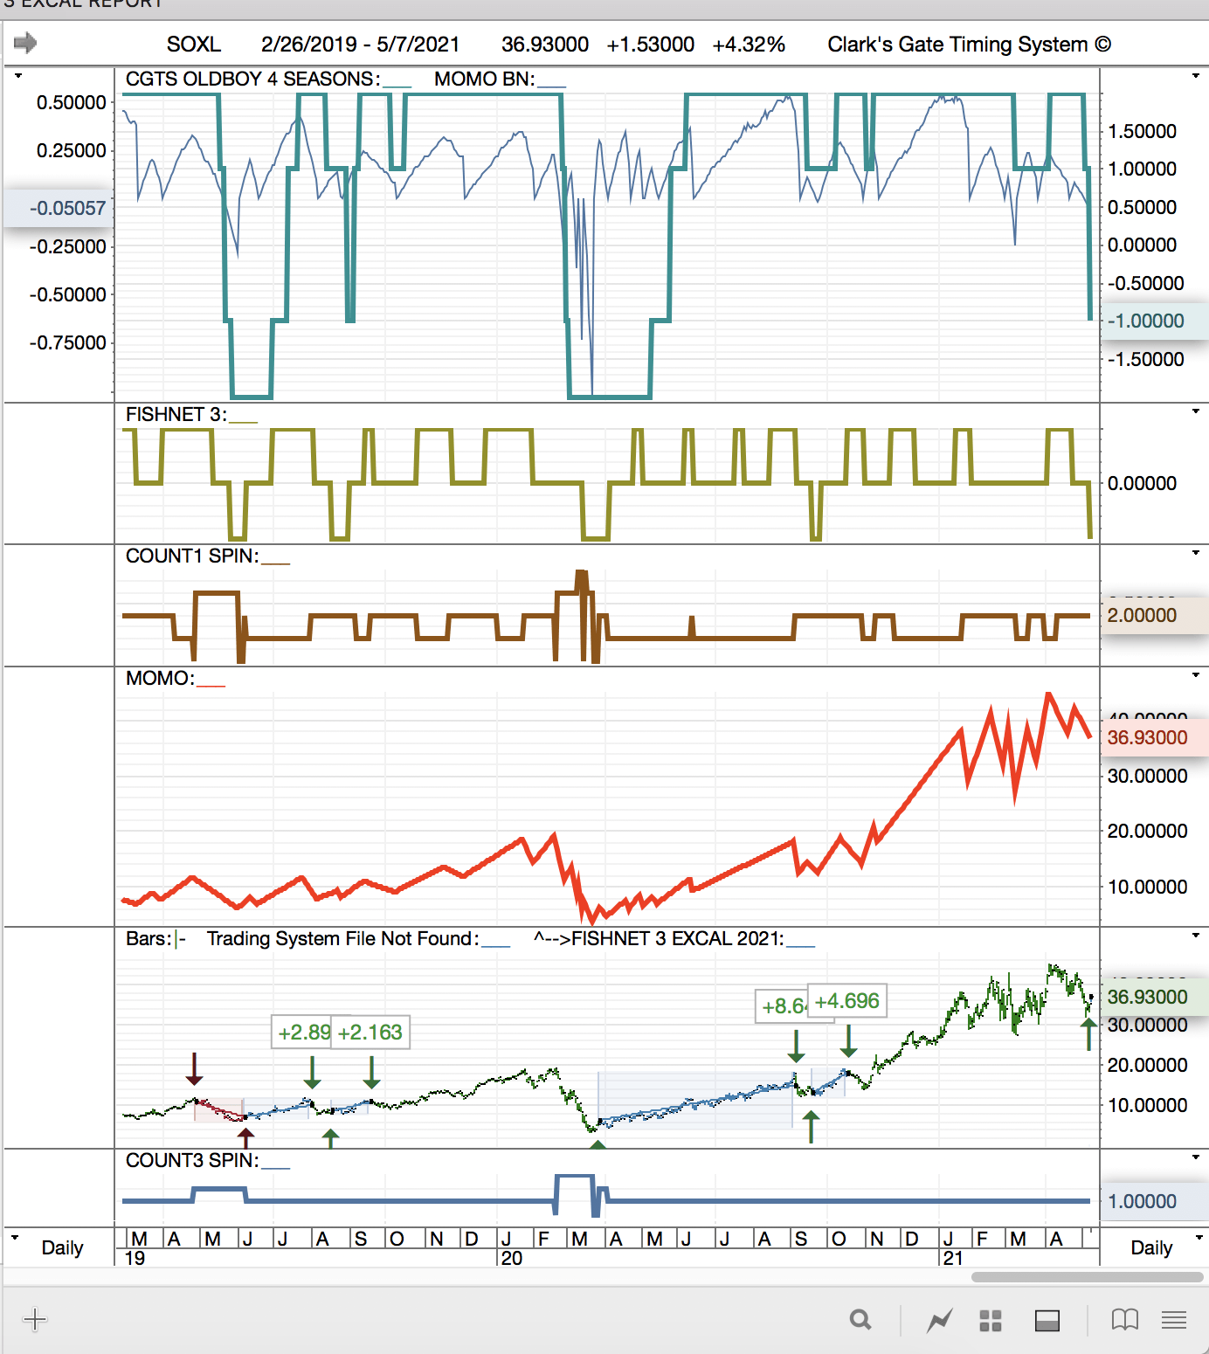Click the SOXL ticker symbol

194,45
